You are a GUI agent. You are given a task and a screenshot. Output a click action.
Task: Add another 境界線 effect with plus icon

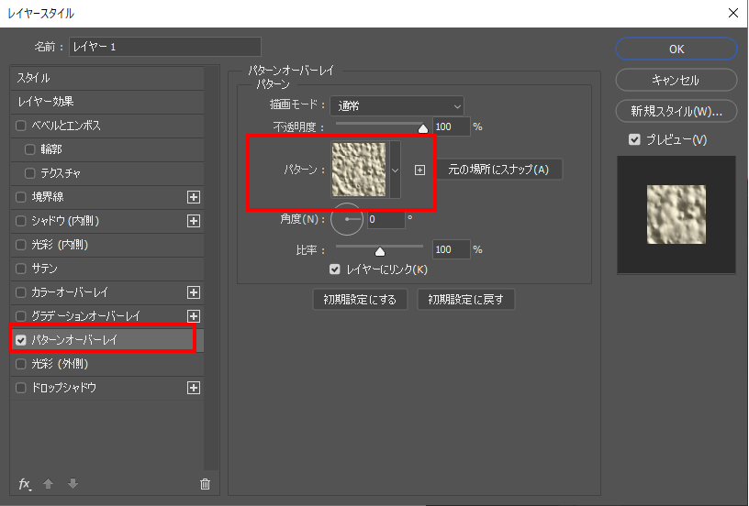(194, 196)
